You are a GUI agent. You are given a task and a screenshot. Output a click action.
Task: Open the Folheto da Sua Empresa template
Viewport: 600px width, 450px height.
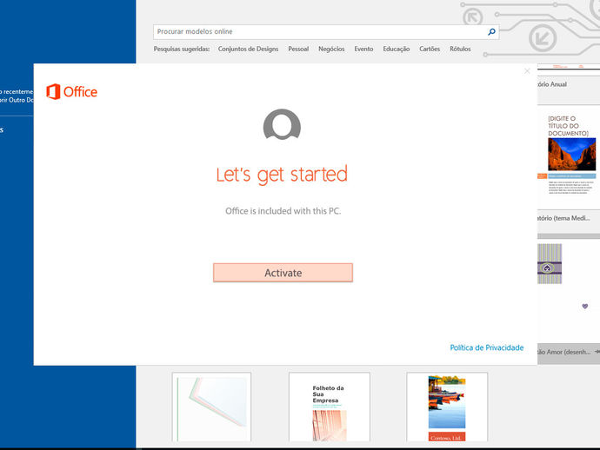(330, 407)
